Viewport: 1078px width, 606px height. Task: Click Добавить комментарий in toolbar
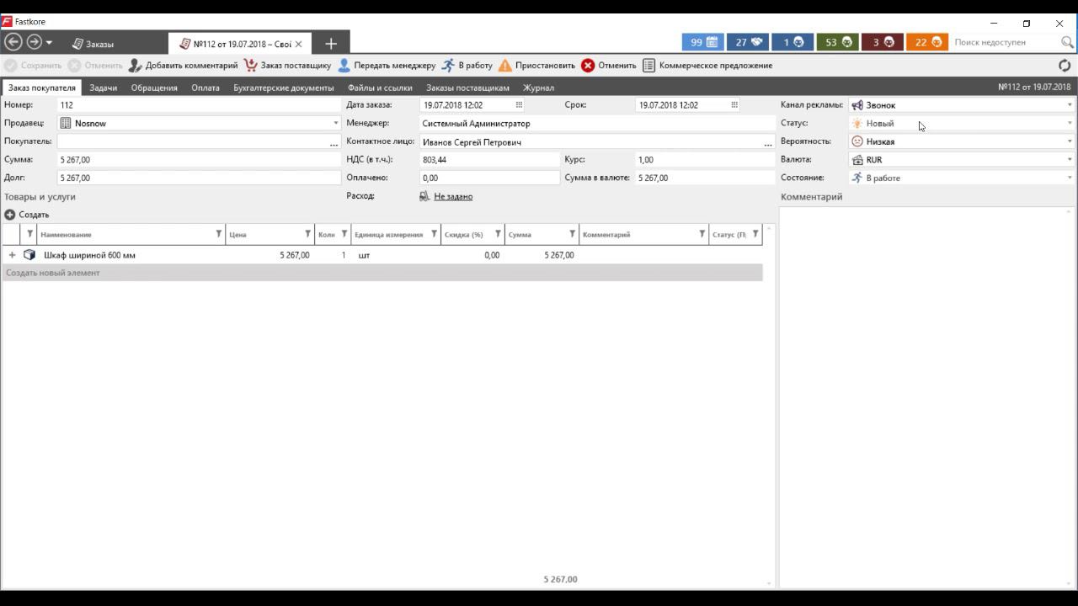click(184, 66)
